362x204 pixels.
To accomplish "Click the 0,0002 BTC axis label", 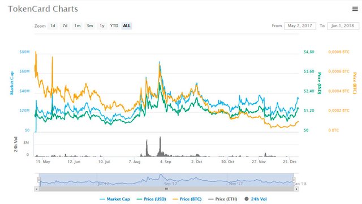I will tap(339, 110).
